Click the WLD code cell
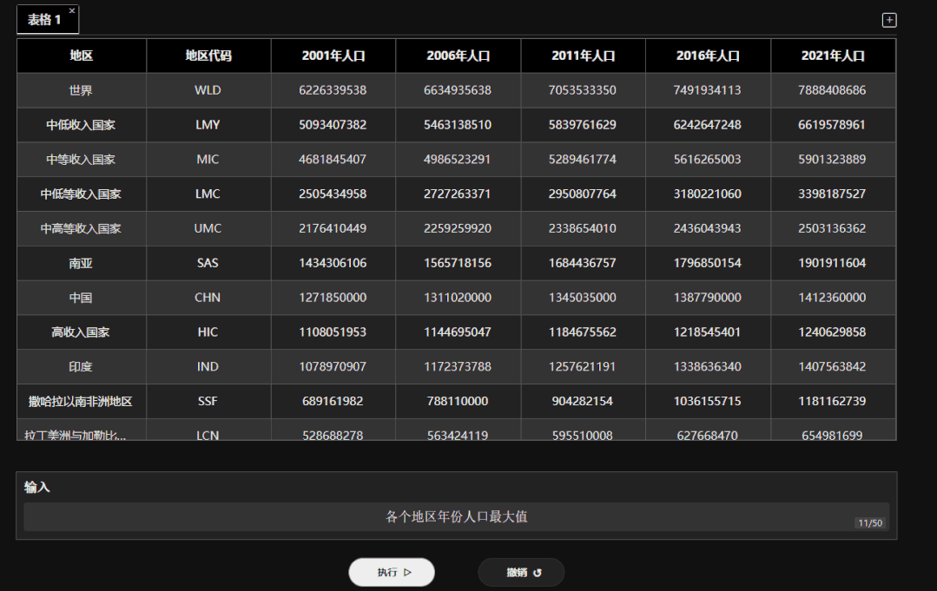 pyautogui.click(x=208, y=90)
